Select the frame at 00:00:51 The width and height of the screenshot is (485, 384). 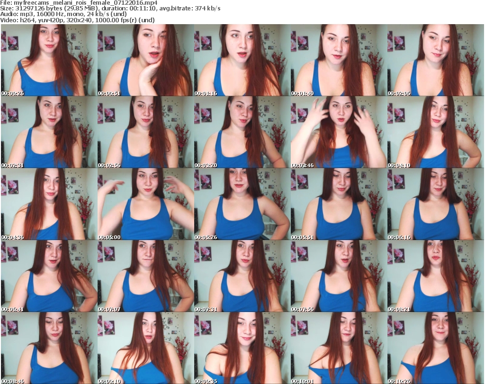click(x=145, y=60)
